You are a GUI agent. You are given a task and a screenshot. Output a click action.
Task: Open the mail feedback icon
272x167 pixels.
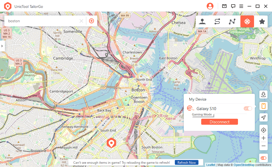224,6
